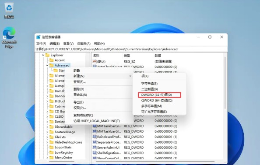This screenshot has height=165, width=260.
Task: Click the ServerAdminUI value icon
Action: pos(95,147)
